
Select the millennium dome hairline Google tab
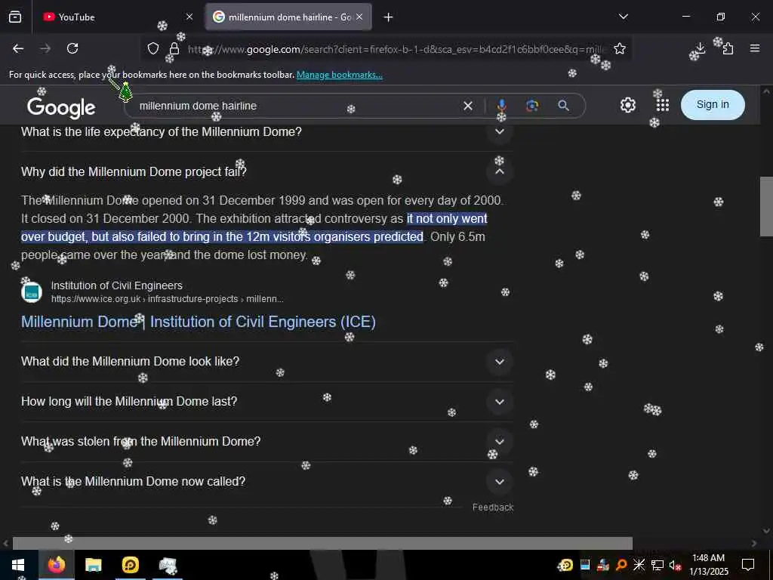(x=289, y=17)
